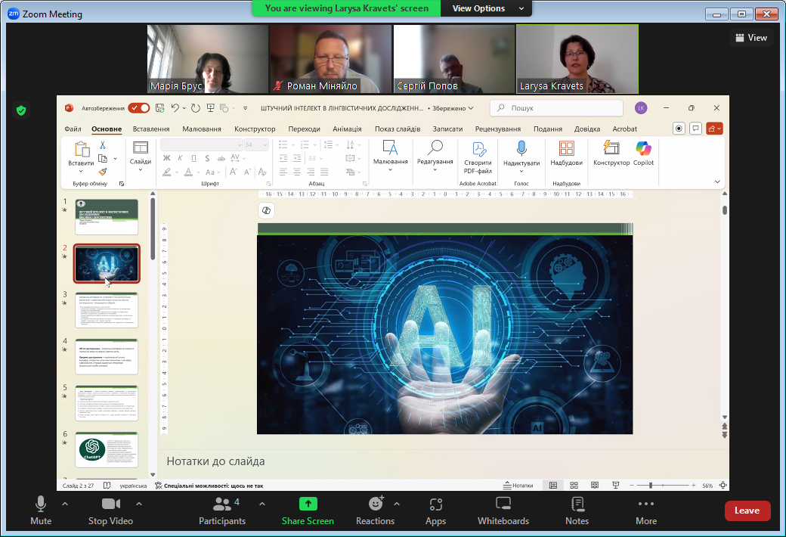The height and width of the screenshot is (537, 786).
Task: Leave the Zoom meeting
Action: [747, 511]
